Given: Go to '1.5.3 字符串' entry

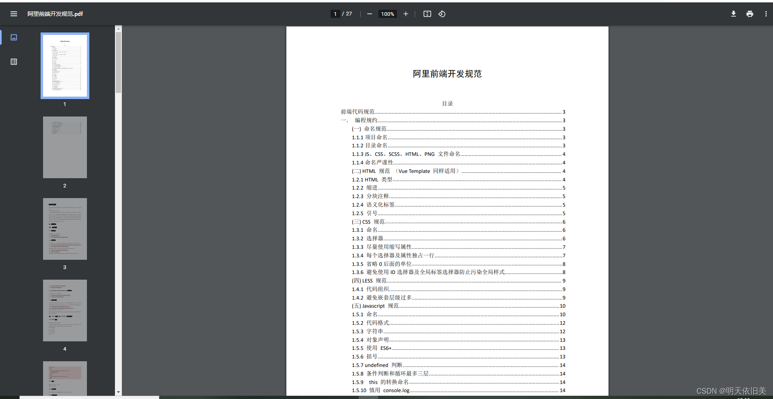Looking at the screenshot, I should [x=459, y=331].
